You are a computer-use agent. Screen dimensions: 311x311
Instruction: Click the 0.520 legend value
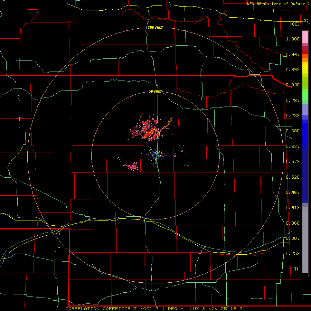[x=293, y=177]
